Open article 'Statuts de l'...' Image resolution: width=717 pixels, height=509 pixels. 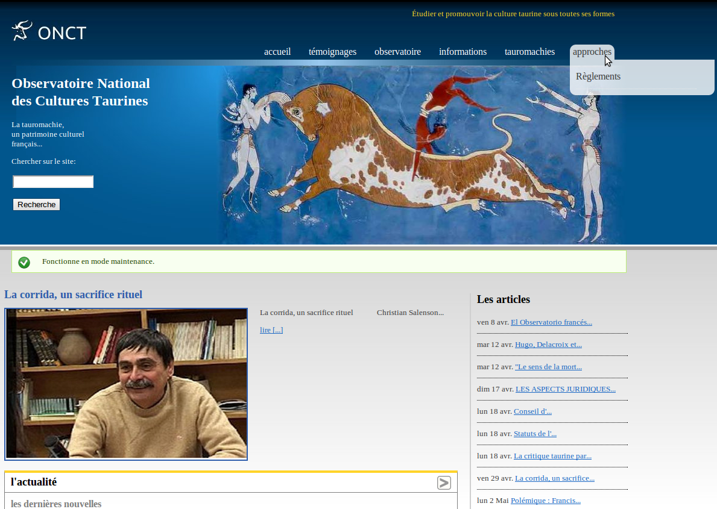[x=535, y=434]
